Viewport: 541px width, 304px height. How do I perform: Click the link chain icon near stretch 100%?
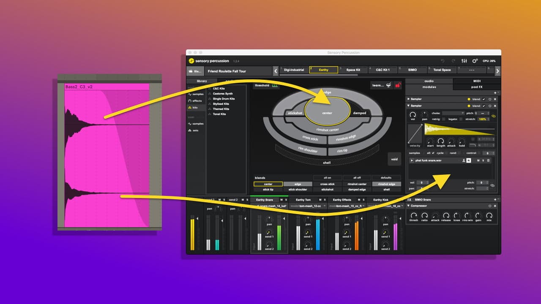tap(493, 116)
